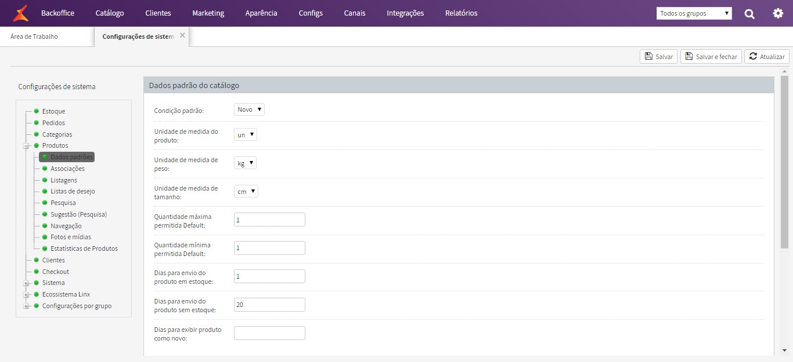This screenshot has width=793, height=362.
Task: Click the scrollbar up arrow
Action: coord(784,71)
